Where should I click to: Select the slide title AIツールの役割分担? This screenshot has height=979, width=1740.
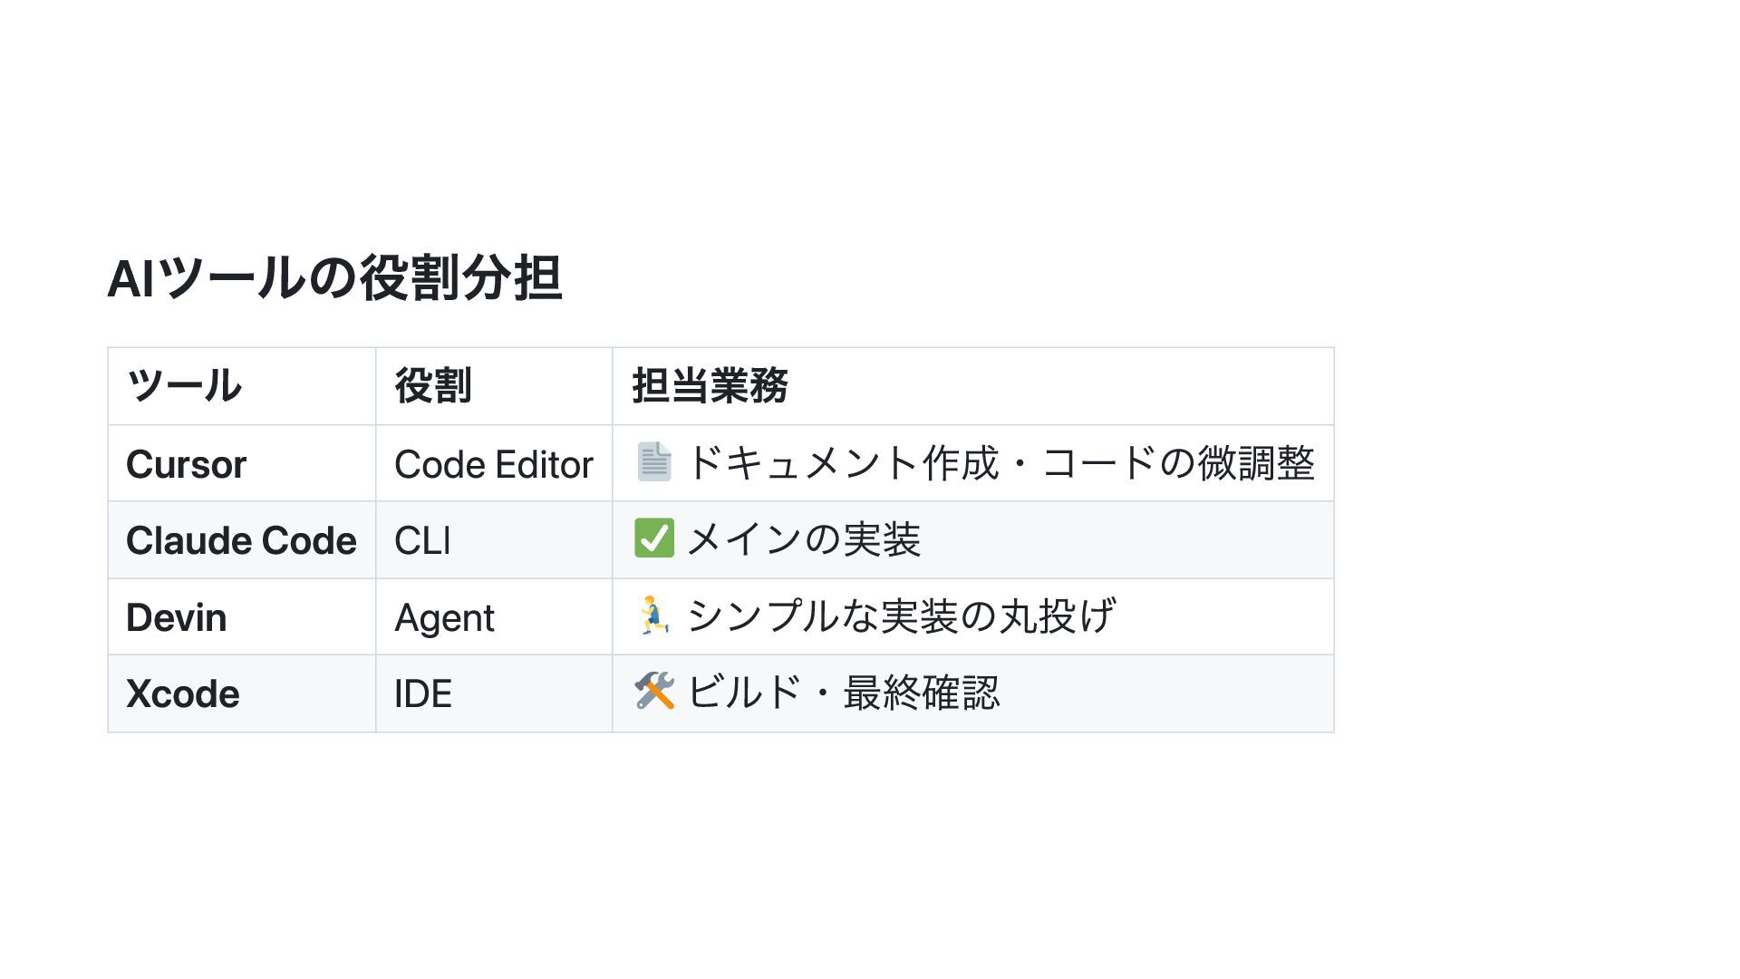point(335,277)
